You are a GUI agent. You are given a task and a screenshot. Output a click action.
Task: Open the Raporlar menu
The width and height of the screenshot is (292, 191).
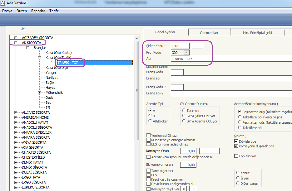[38, 11]
